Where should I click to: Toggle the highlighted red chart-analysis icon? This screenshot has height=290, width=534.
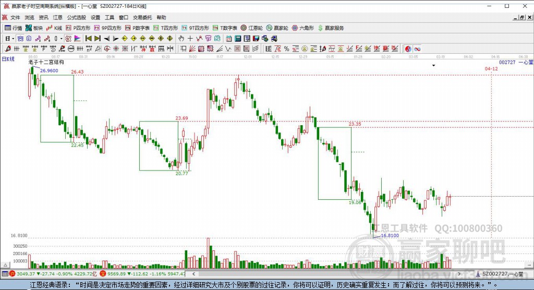point(68,39)
